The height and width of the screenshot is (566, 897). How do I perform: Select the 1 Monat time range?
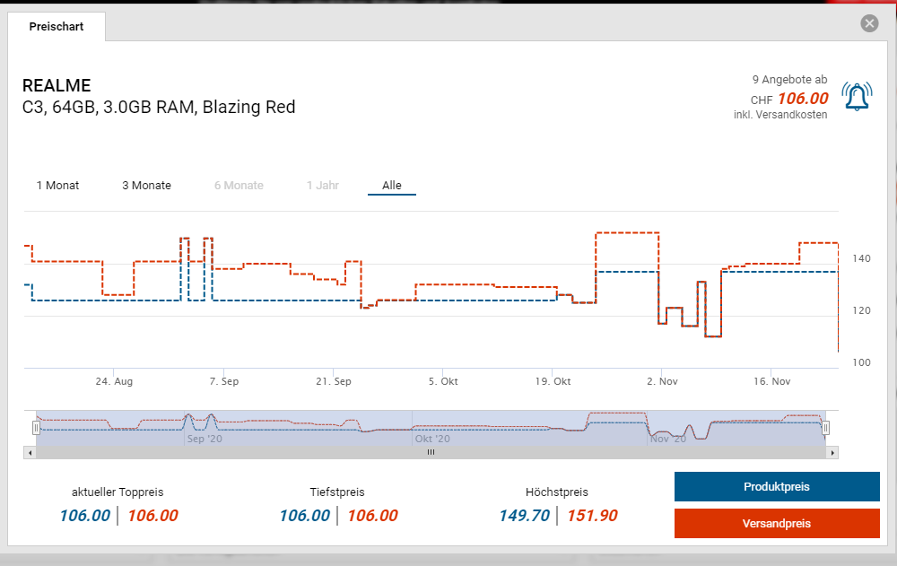pos(57,186)
